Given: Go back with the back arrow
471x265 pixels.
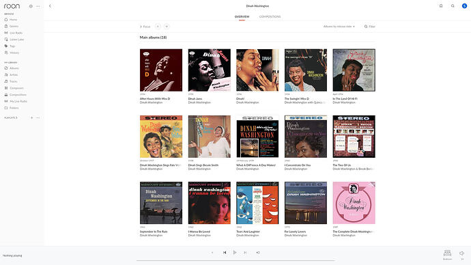Looking at the screenshot, I should [50, 5].
